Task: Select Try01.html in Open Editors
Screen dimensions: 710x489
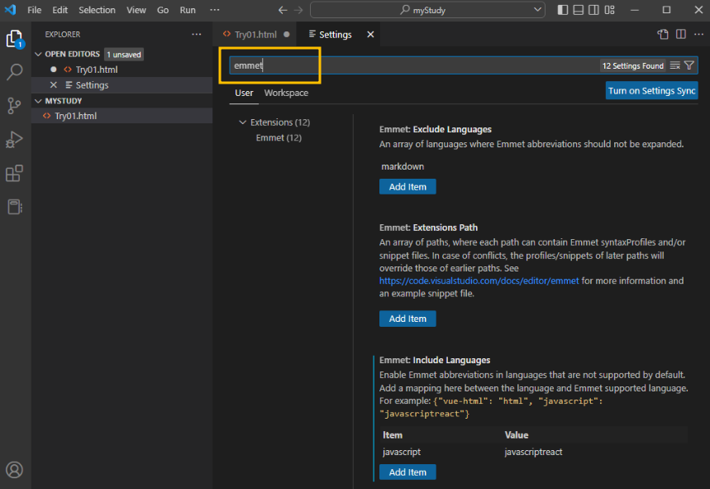Action: [x=122, y=70]
